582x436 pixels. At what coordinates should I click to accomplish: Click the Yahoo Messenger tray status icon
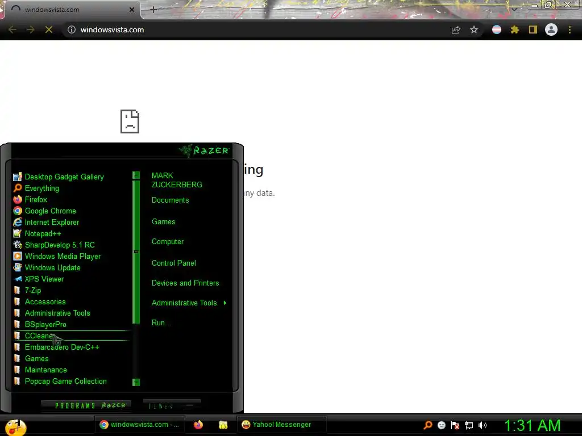click(x=441, y=425)
